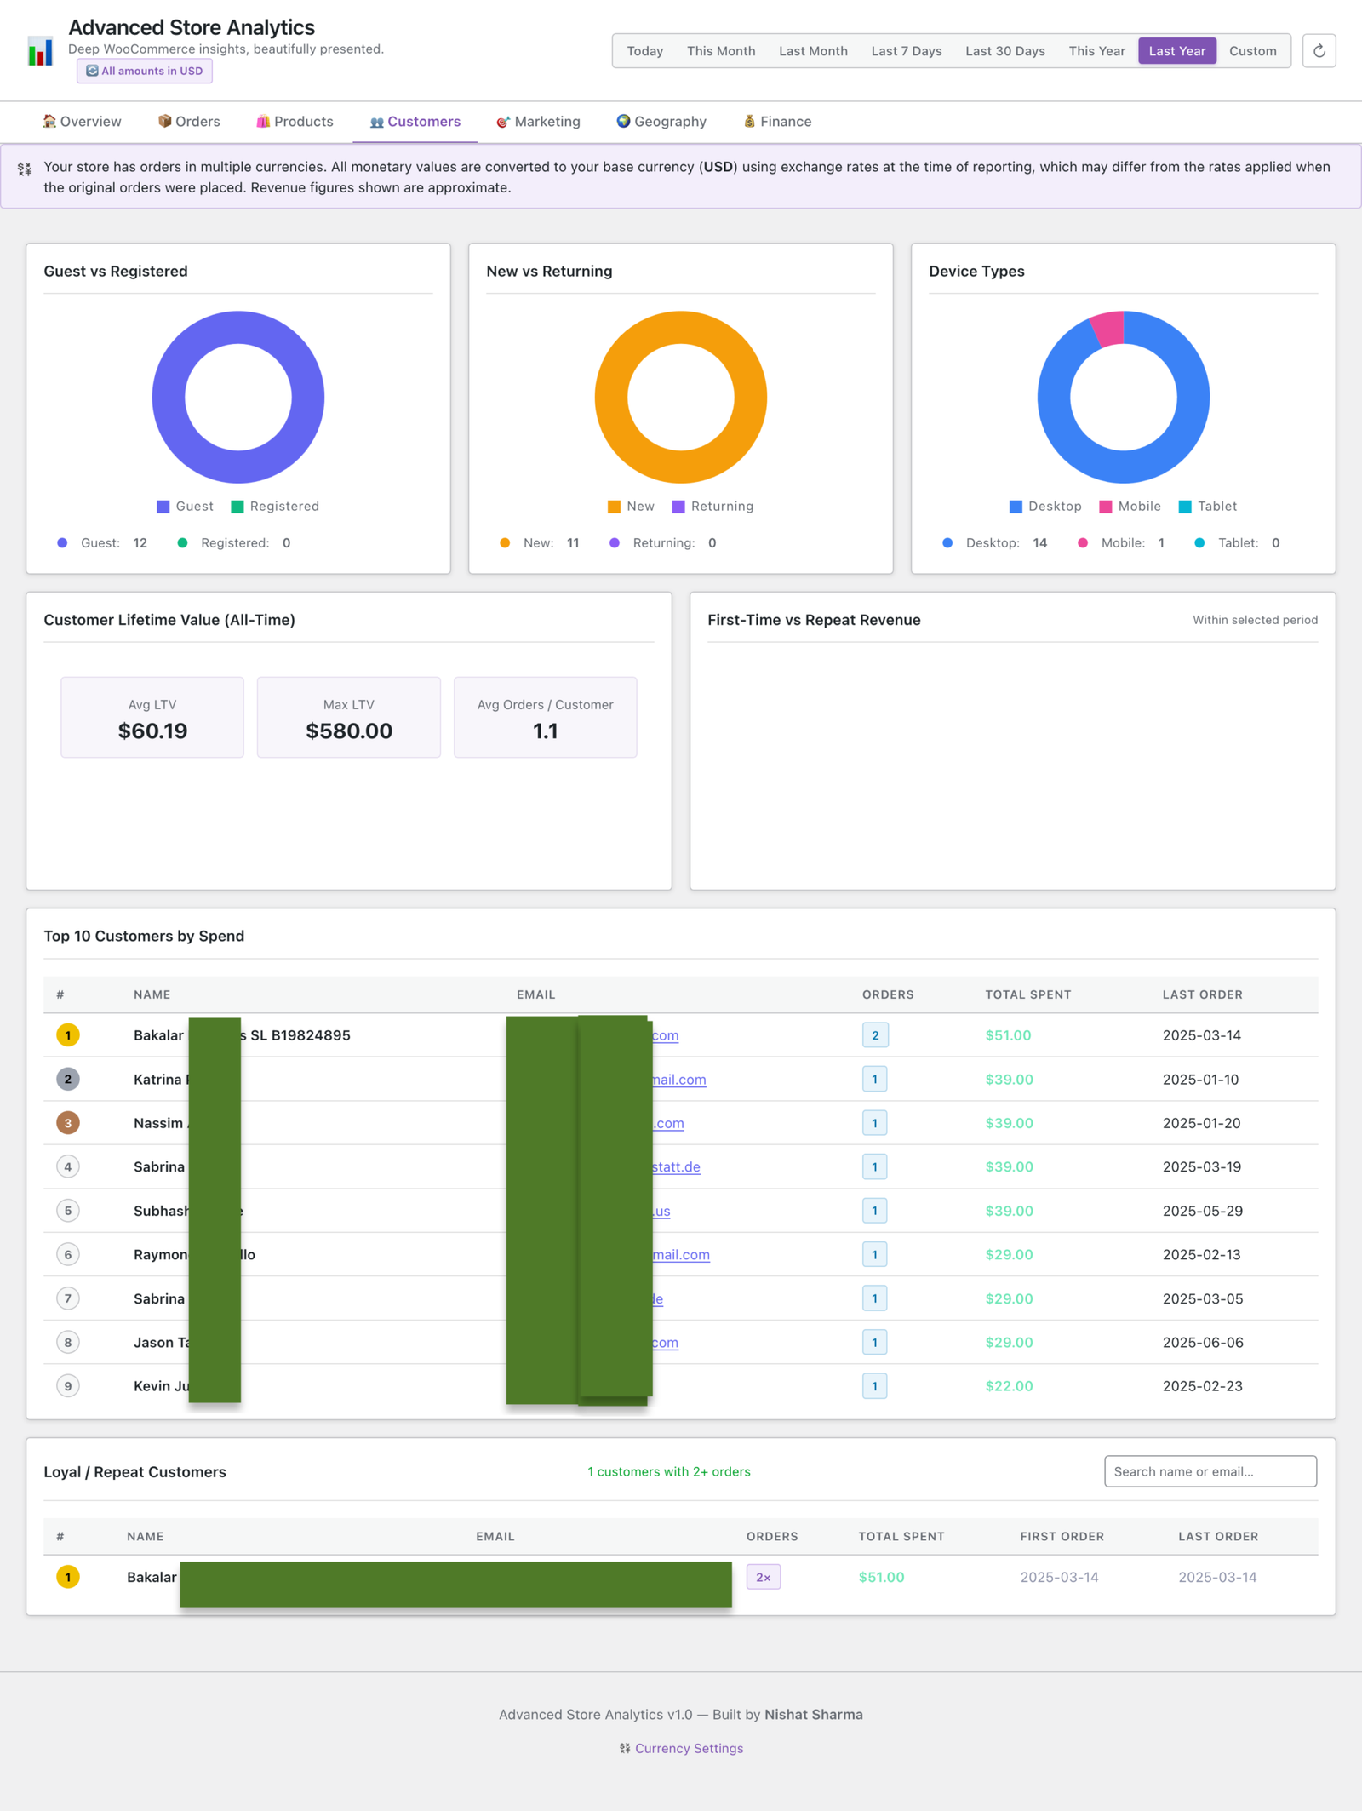This screenshot has width=1362, height=1811.
Task: Choose This Year range
Action: tap(1097, 51)
